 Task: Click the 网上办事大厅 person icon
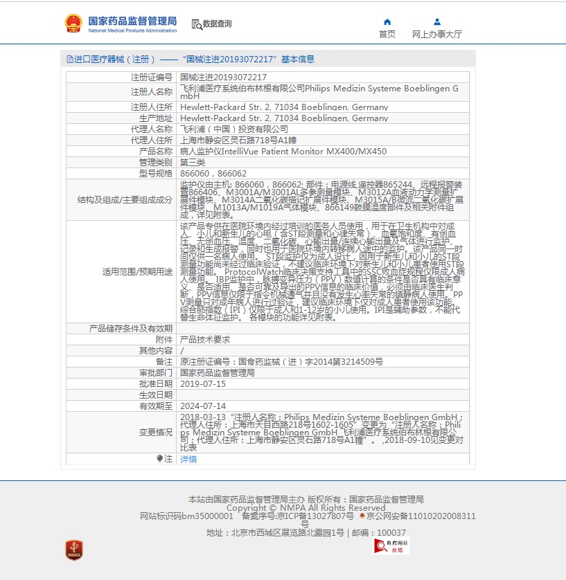(437, 22)
